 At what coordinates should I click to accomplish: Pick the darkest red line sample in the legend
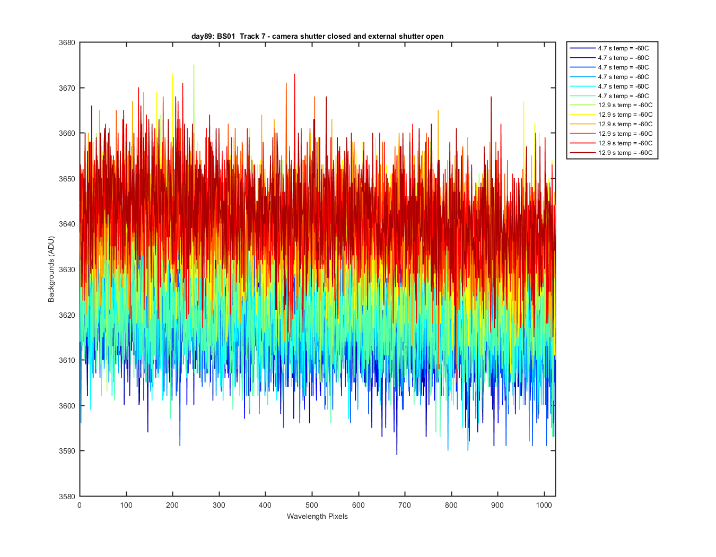[x=582, y=153]
